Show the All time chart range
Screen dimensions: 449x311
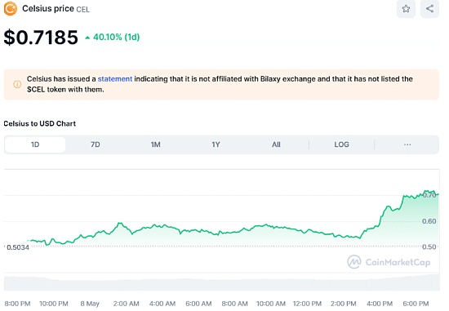click(276, 144)
